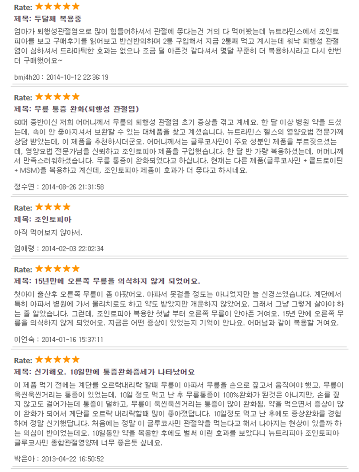Click reviewer name bmj4h20
This screenshot has width=359, height=472.
[27, 77]
